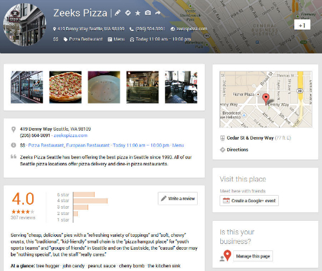This screenshot has width=322, height=271.
Task: Click the 307 reviews count
Action: coord(23,218)
